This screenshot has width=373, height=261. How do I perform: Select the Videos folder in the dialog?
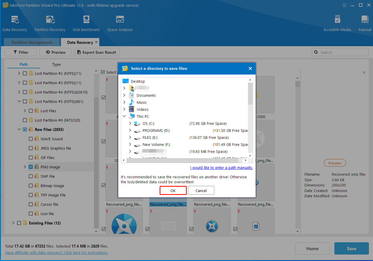click(x=143, y=109)
